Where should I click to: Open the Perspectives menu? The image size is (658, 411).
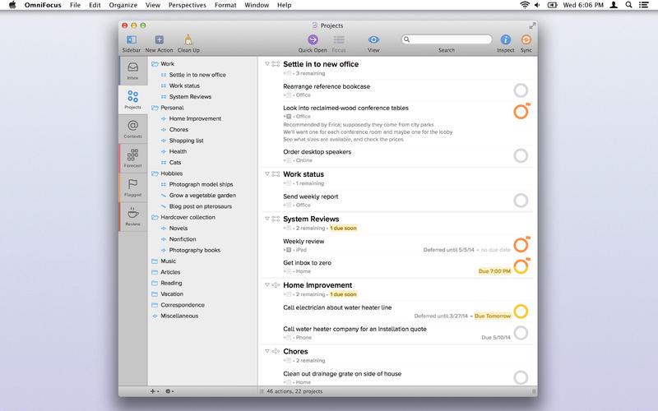point(188,5)
